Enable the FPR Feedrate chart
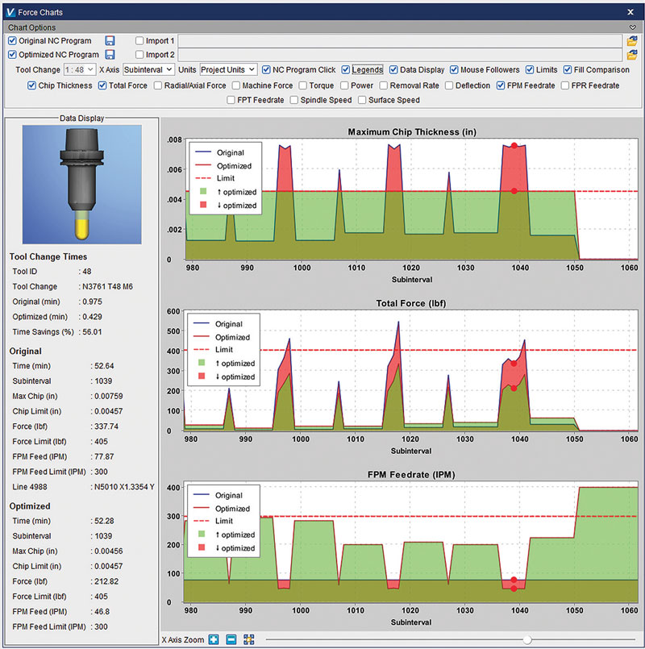Viewport: 645px width, 649px height. click(x=565, y=85)
